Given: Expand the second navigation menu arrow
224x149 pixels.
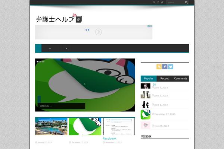Looking at the screenshot, I should (x=66, y=48).
